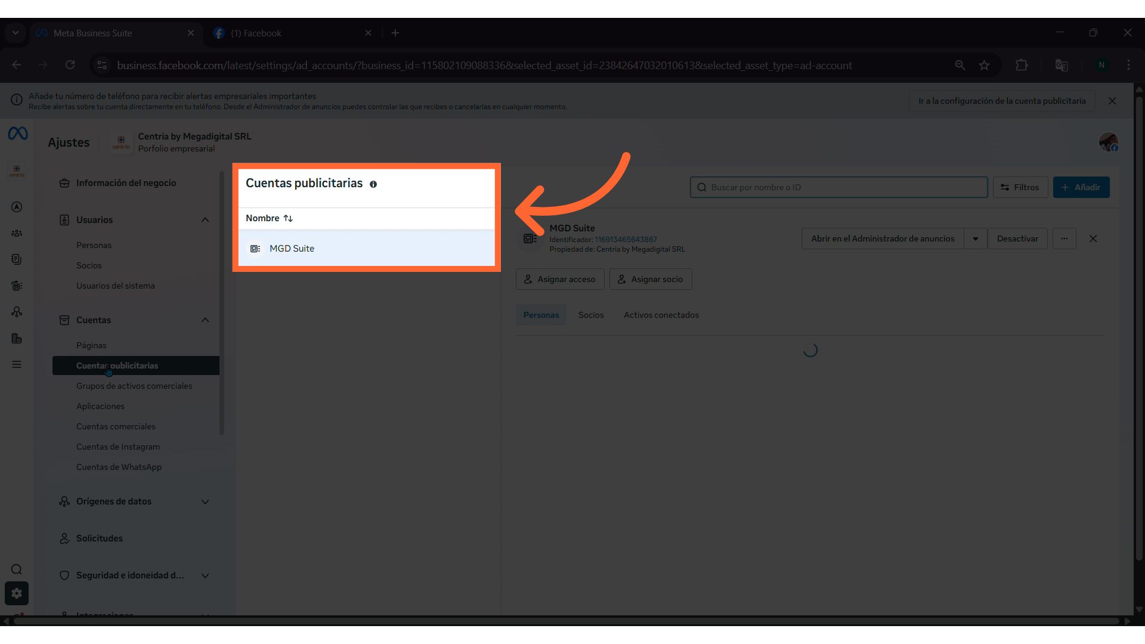Open the browser extensions puzzle icon
Image resolution: width=1145 pixels, height=644 pixels.
1022,65
